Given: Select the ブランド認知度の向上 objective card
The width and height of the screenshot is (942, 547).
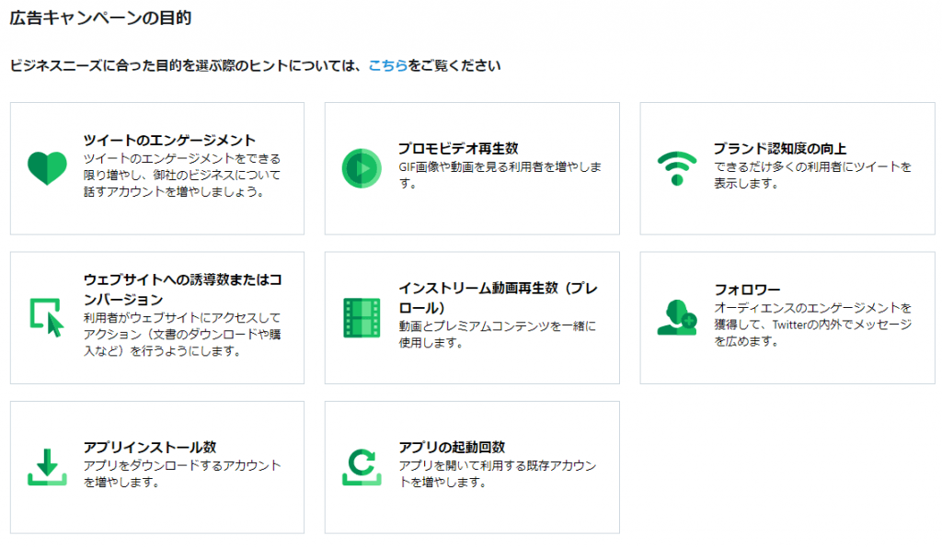Looking at the screenshot, I should tap(788, 166).
